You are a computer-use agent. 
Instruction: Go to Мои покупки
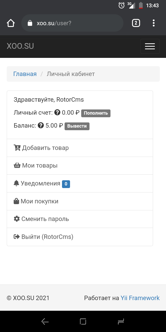click(x=39, y=201)
